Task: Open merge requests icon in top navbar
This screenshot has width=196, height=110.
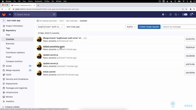Action: click(177, 14)
